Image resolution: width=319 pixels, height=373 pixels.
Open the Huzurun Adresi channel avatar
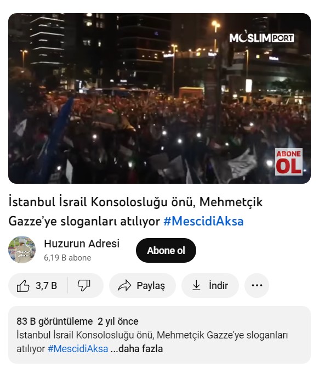[22, 250]
